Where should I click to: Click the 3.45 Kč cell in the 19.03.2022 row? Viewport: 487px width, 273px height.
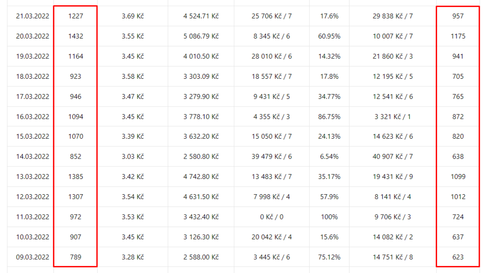point(133,56)
